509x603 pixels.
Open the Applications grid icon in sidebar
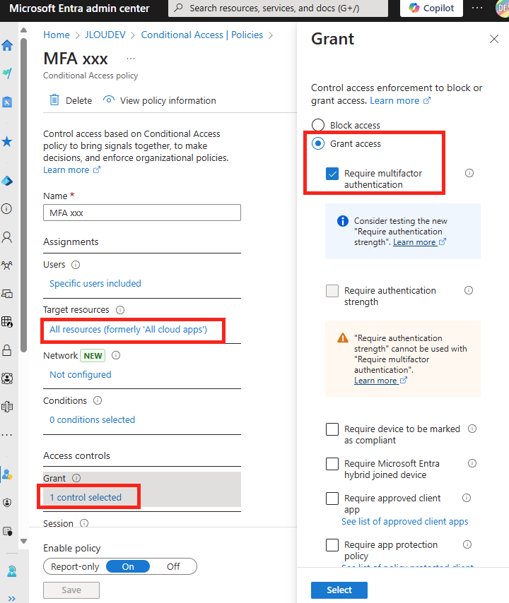[7, 321]
